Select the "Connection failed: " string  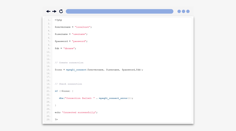point(80,98)
